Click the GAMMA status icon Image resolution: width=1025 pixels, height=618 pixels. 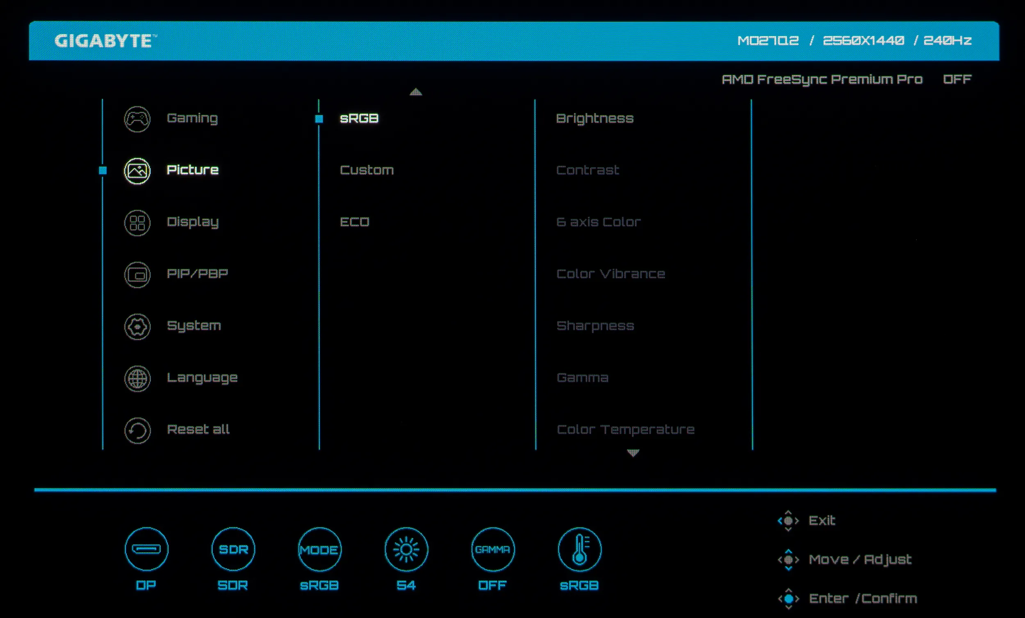(493, 550)
